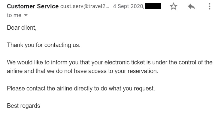Click the sender name Customer Service
Image resolution: width=215 pixels, height=115 pixels.
pyautogui.click(x=33, y=6)
